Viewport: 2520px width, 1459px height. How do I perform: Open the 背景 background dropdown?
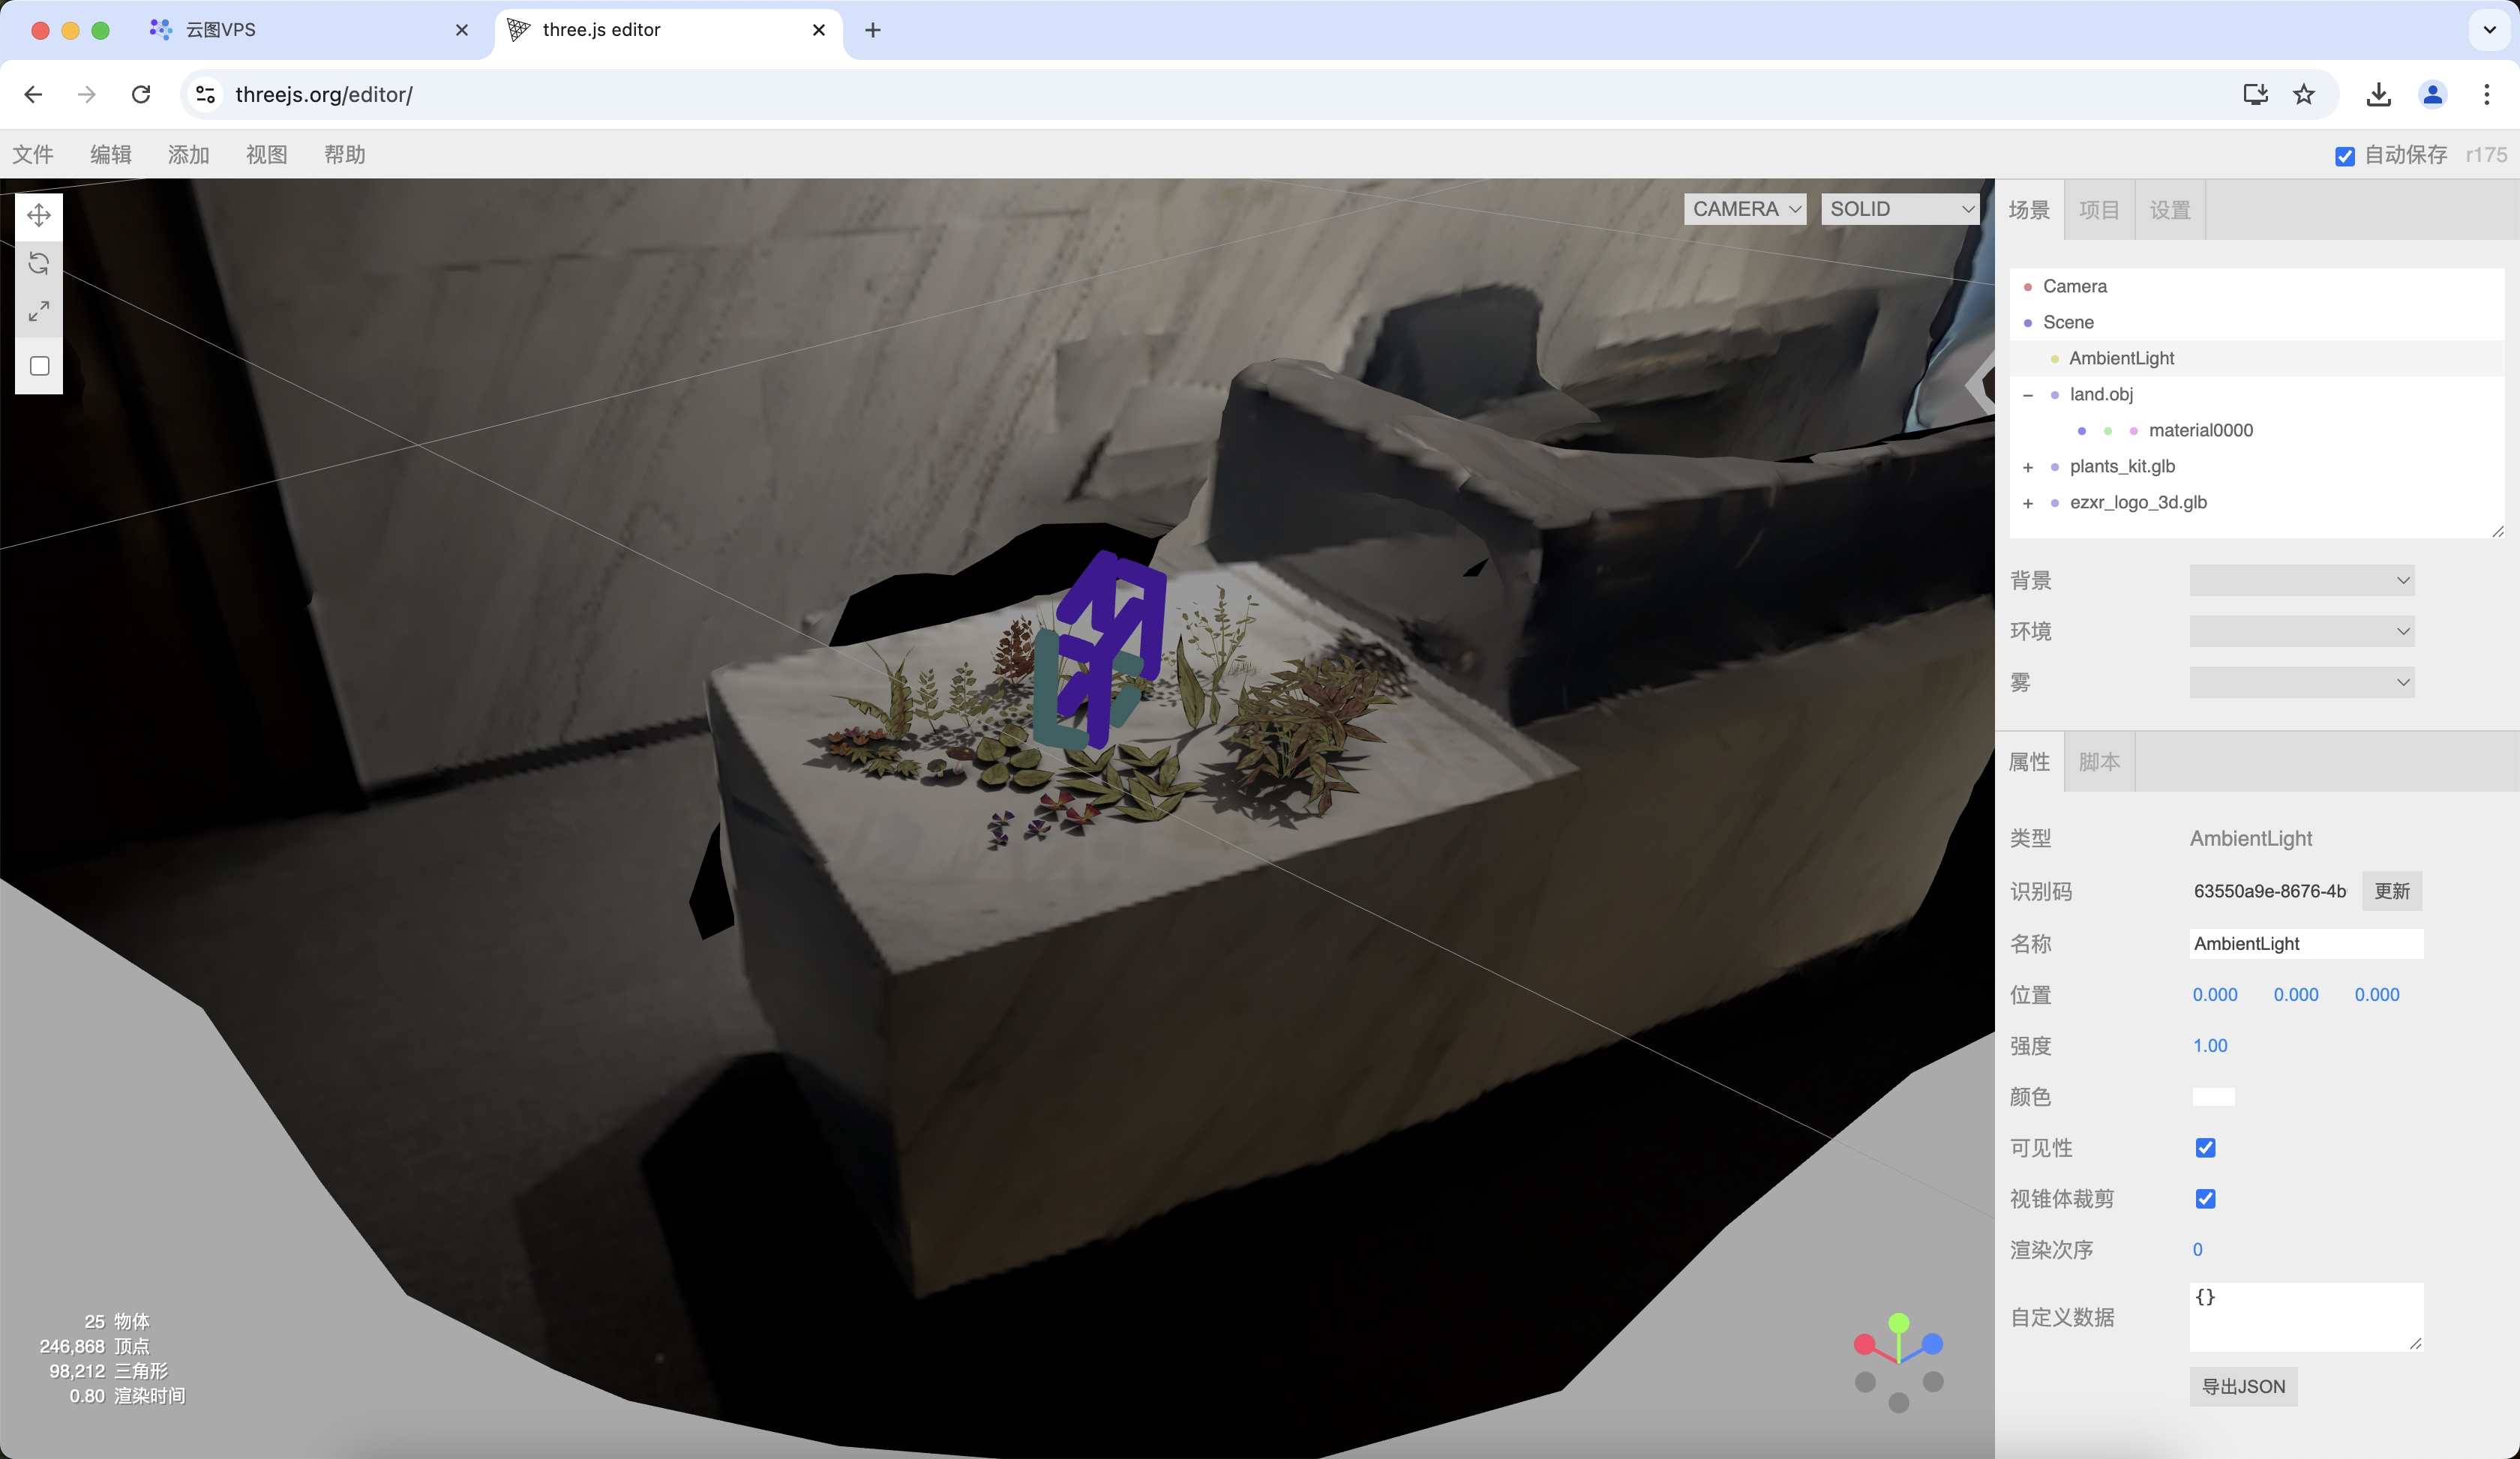click(x=2302, y=580)
